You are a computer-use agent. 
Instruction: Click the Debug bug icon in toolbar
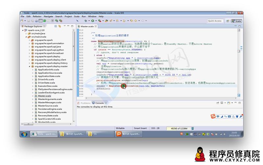(x=85, y=21)
